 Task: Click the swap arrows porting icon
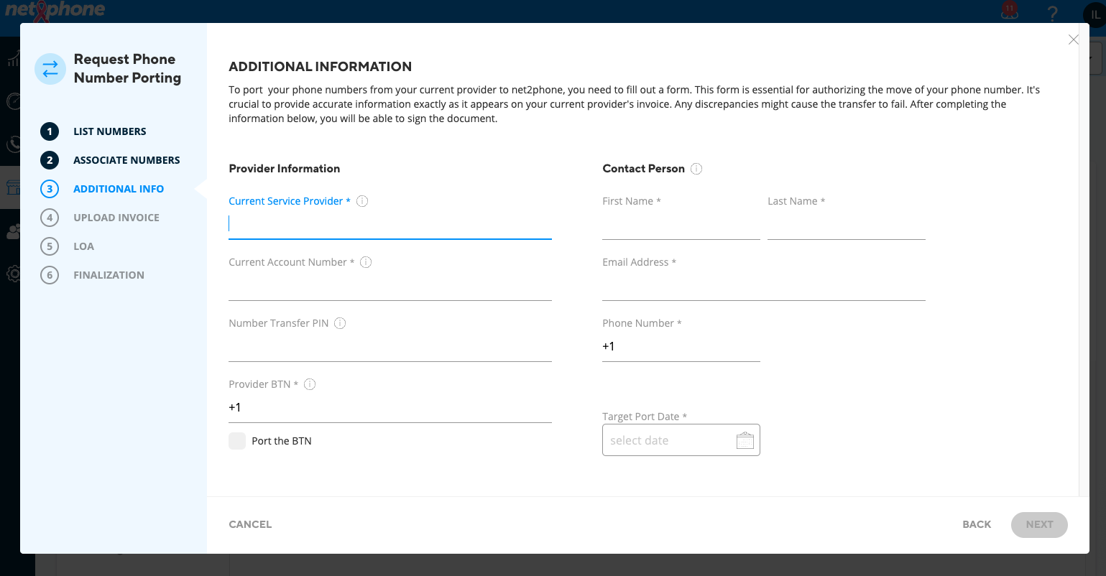point(50,69)
